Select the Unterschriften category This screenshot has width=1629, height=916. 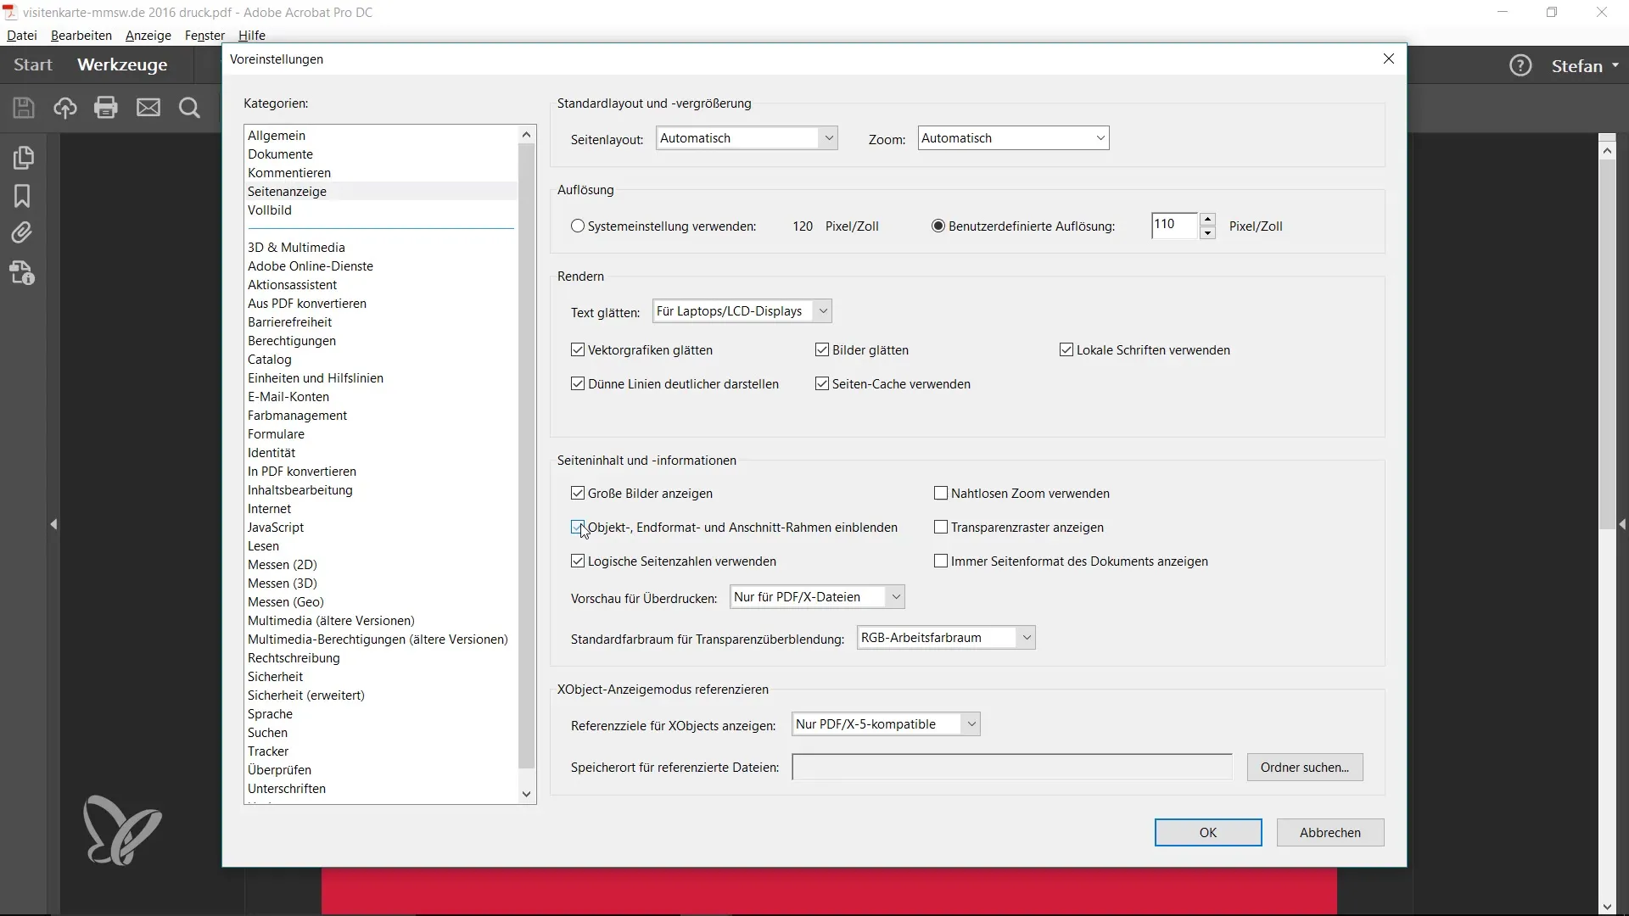click(x=287, y=789)
